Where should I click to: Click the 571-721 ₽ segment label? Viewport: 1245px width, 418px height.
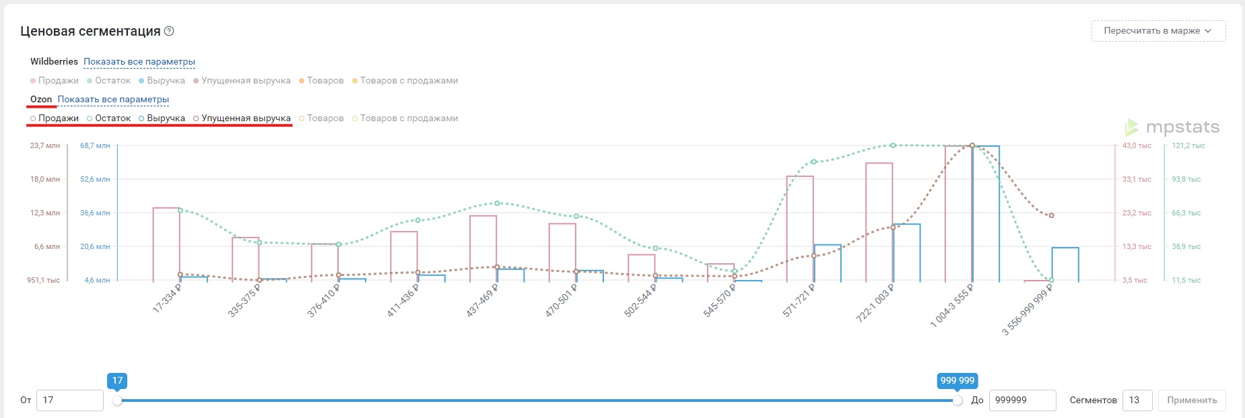[799, 300]
